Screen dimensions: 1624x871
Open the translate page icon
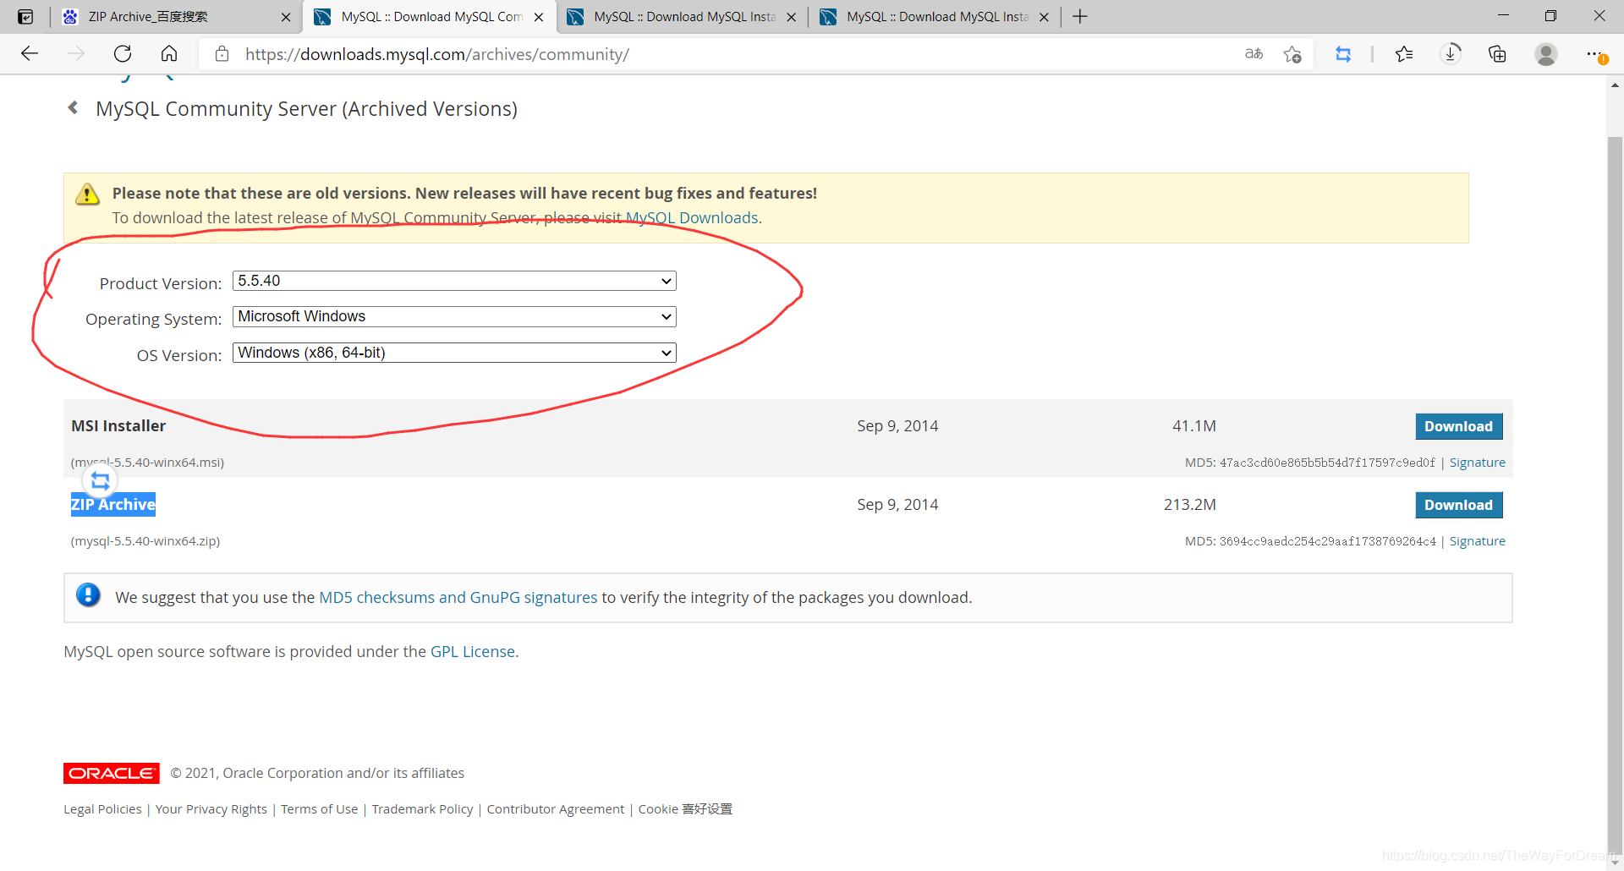pos(1254,54)
